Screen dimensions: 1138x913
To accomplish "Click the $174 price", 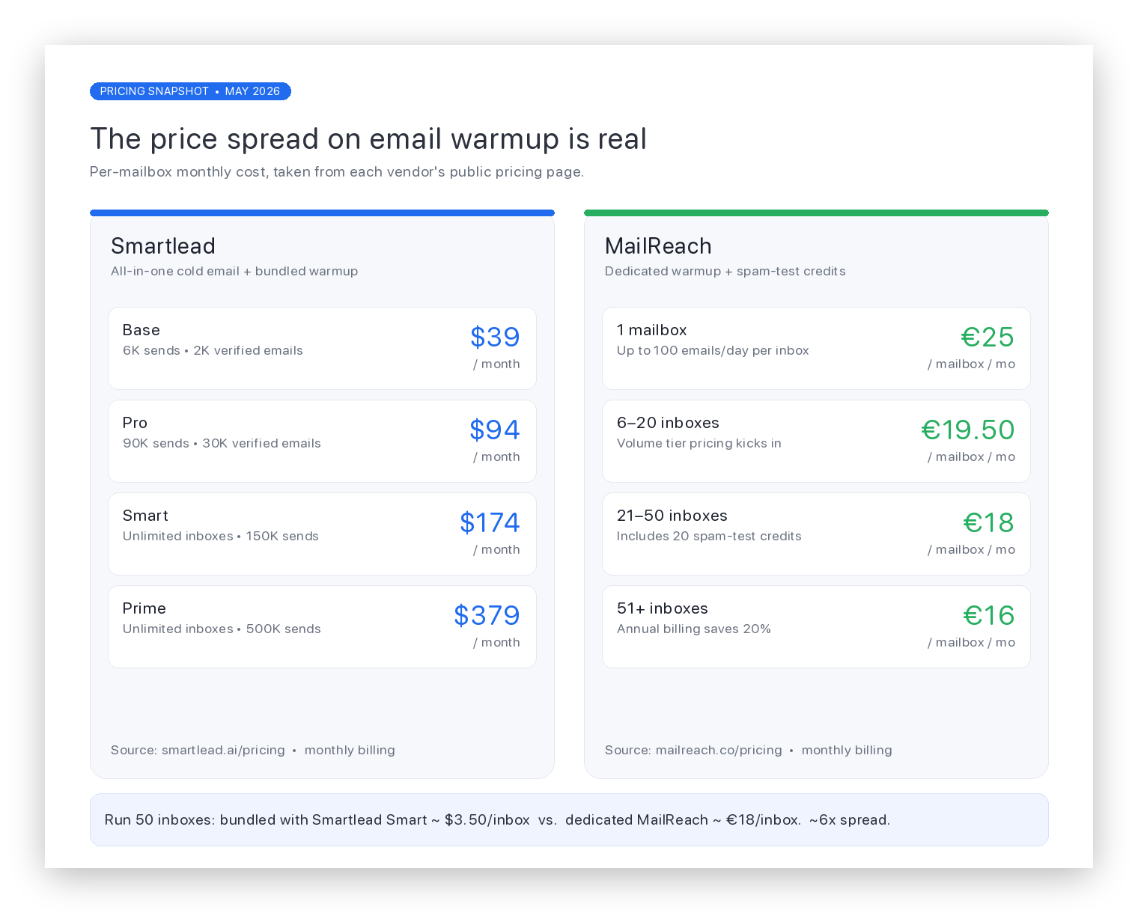I will coord(490,522).
